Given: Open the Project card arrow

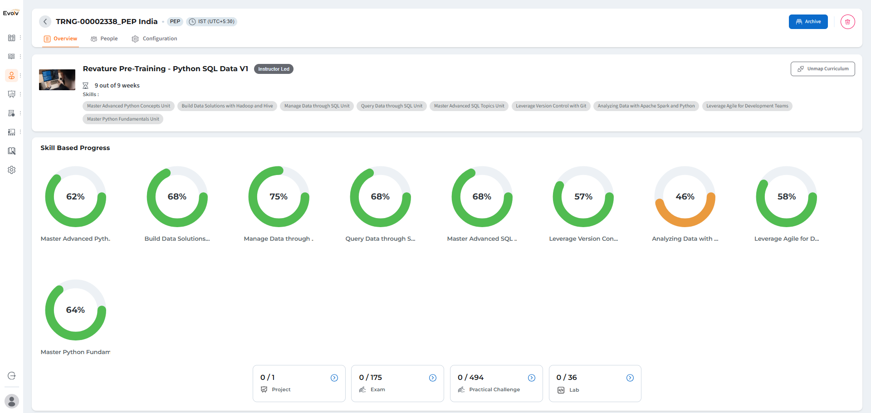Looking at the screenshot, I should tap(334, 378).
